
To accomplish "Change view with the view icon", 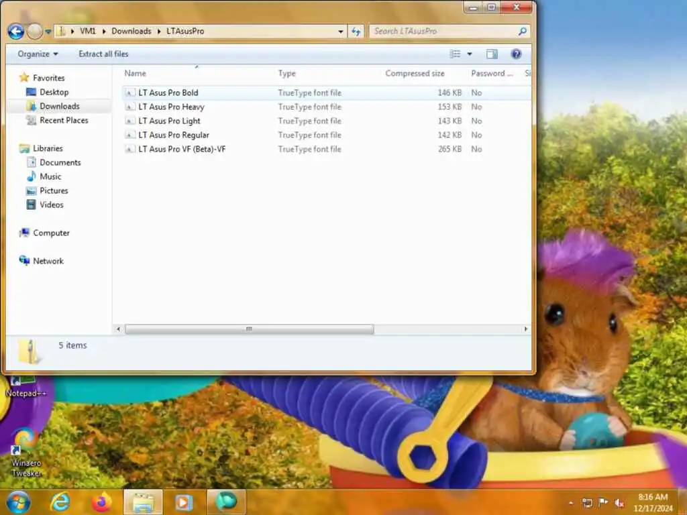I will click(x=456, y=54).
